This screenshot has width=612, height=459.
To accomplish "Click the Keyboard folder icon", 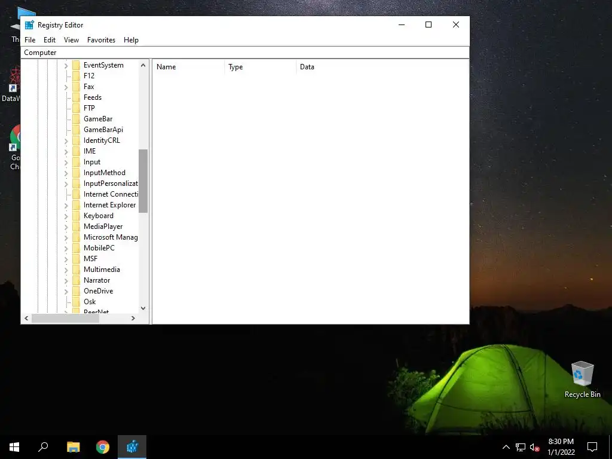I will [x=76, y=215].
